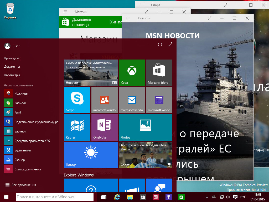Toggle full screen in the Новости window
269x202 pixels.
click(x=209, y=18)
